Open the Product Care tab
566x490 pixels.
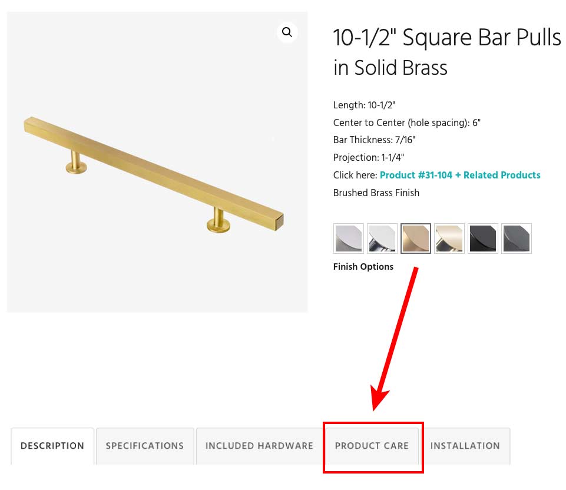[x=372, y=446]
